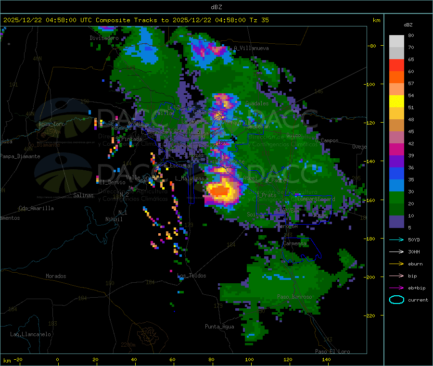The height and width of the screenshot is (366, 433).
Task: Click the yellow 51 dBZ color swatch
Action: click(396, 101)
